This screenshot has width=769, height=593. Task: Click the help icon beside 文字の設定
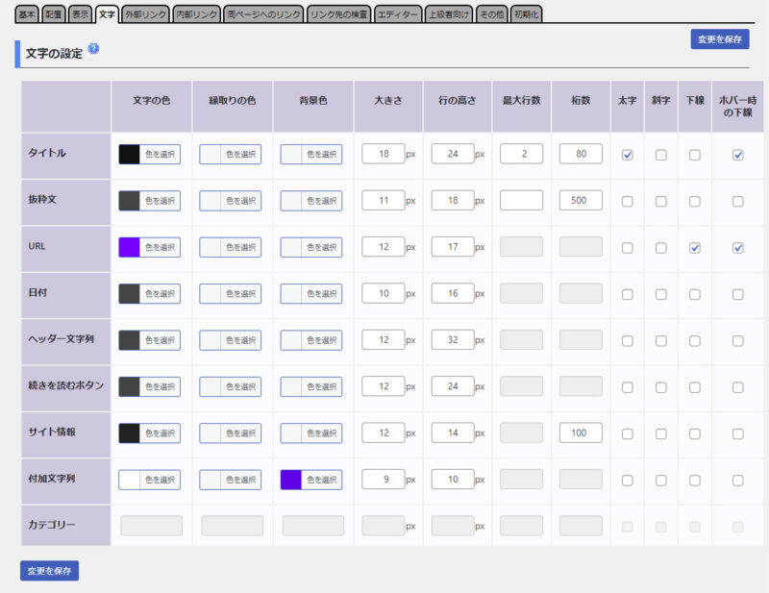tap(93, 48)
